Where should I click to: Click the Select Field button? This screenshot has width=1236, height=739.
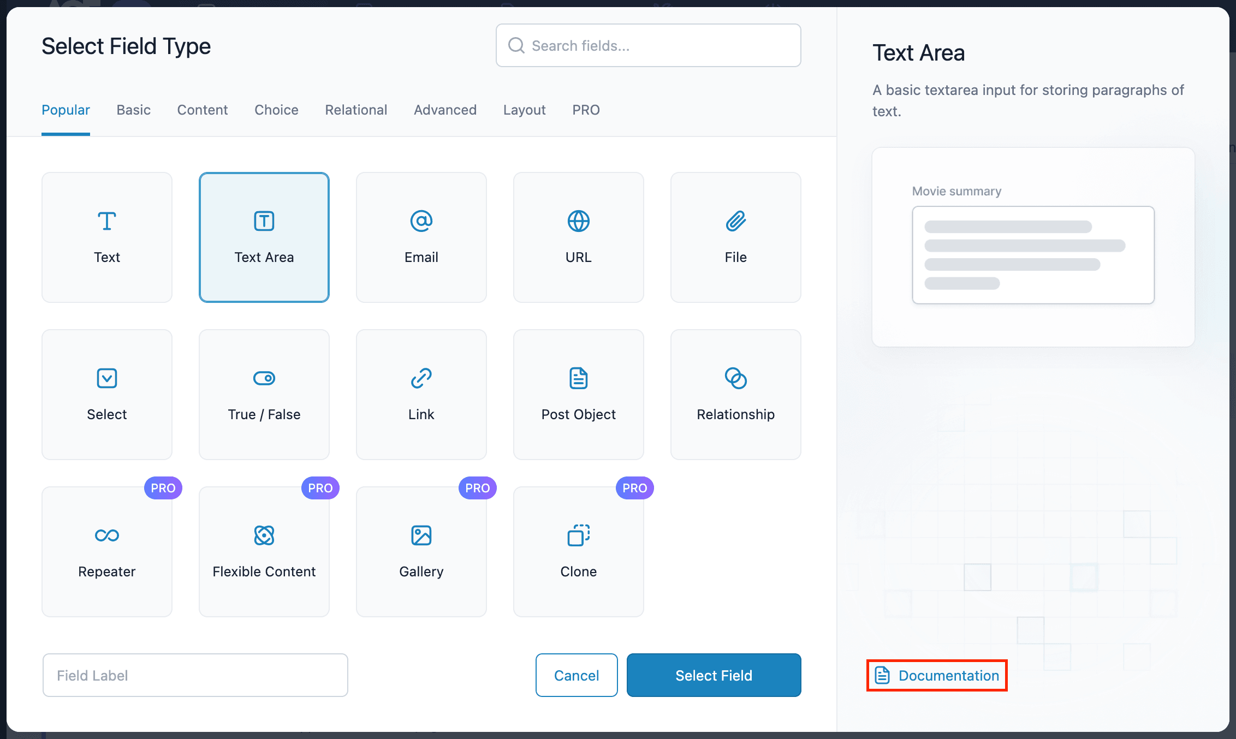coord(714,676)
